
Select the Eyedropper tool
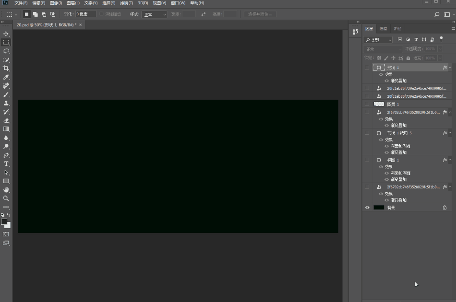(x=6, y=77)
